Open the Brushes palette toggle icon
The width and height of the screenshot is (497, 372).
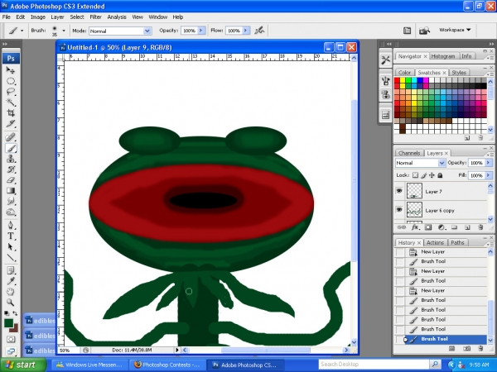pyautogui.click(x=408, y=31)
